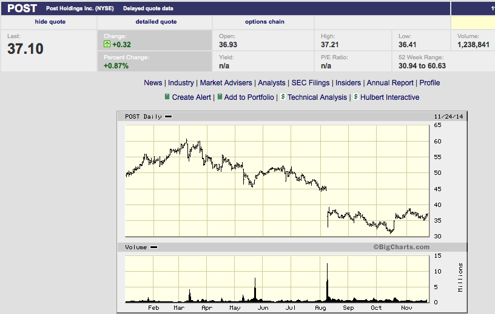This screenshot has width=495, height=314.
Task: Open the options chain tab
Action: coord(264,22)
